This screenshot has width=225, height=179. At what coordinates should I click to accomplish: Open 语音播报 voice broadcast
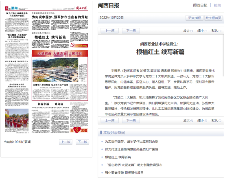coord(194,18)
